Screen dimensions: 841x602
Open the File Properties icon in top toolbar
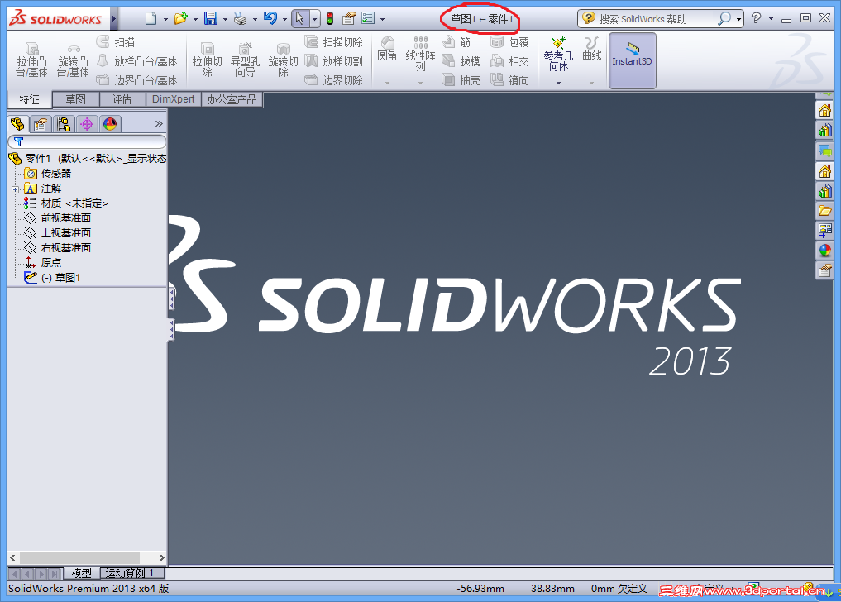[x=349, y=19]
